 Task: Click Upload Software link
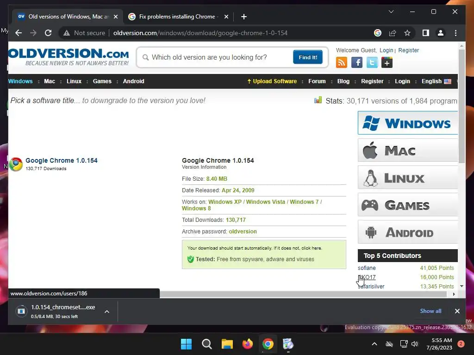coord(272,81)
